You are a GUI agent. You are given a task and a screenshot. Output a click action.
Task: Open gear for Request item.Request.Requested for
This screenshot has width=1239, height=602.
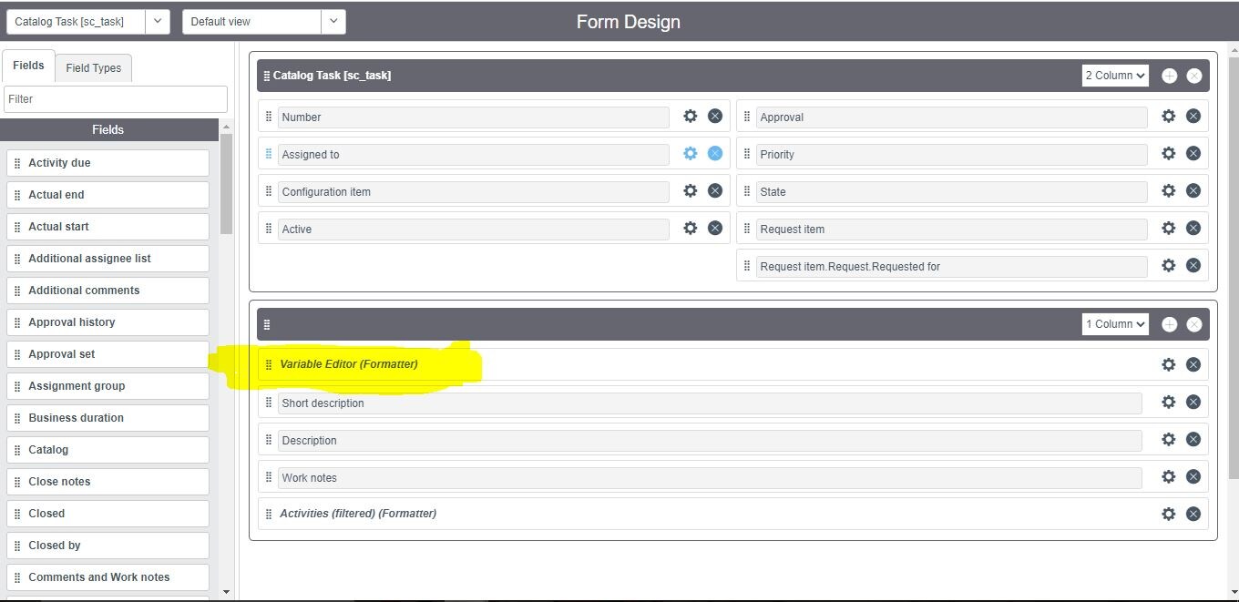[x=1169, y=266]
